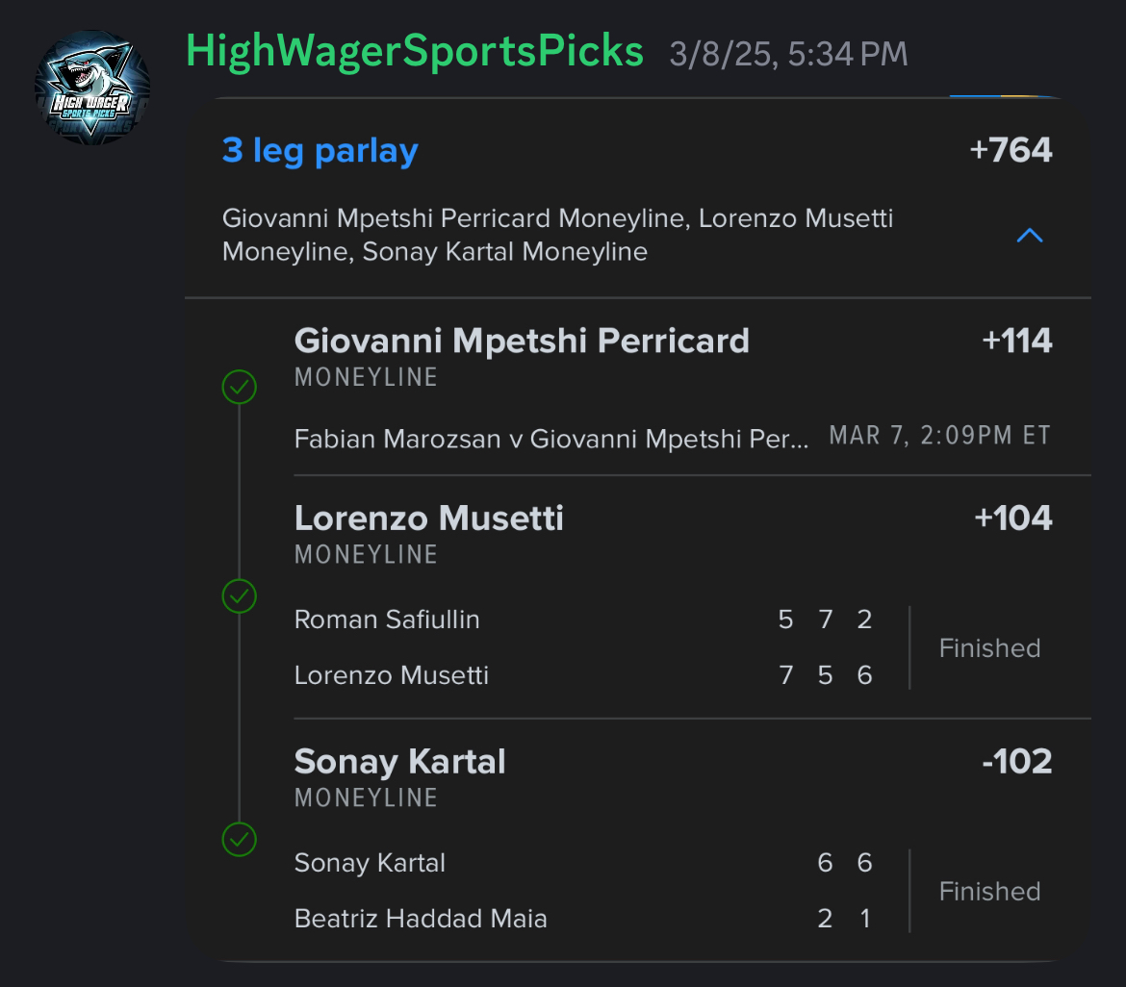
Task: Click the Beatriz Haddad Maia score row
Action: pos(583,919)
